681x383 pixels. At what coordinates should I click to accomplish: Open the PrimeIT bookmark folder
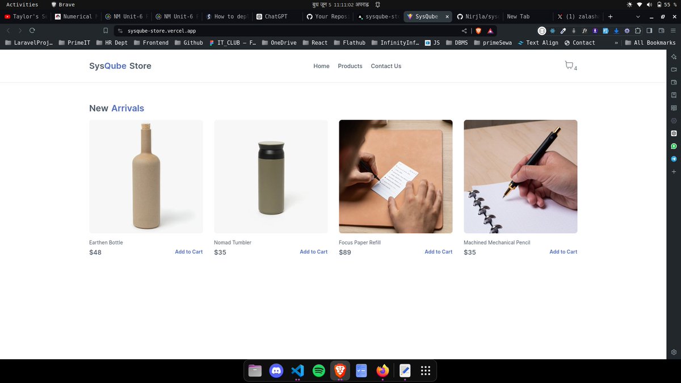coord(74,43)
